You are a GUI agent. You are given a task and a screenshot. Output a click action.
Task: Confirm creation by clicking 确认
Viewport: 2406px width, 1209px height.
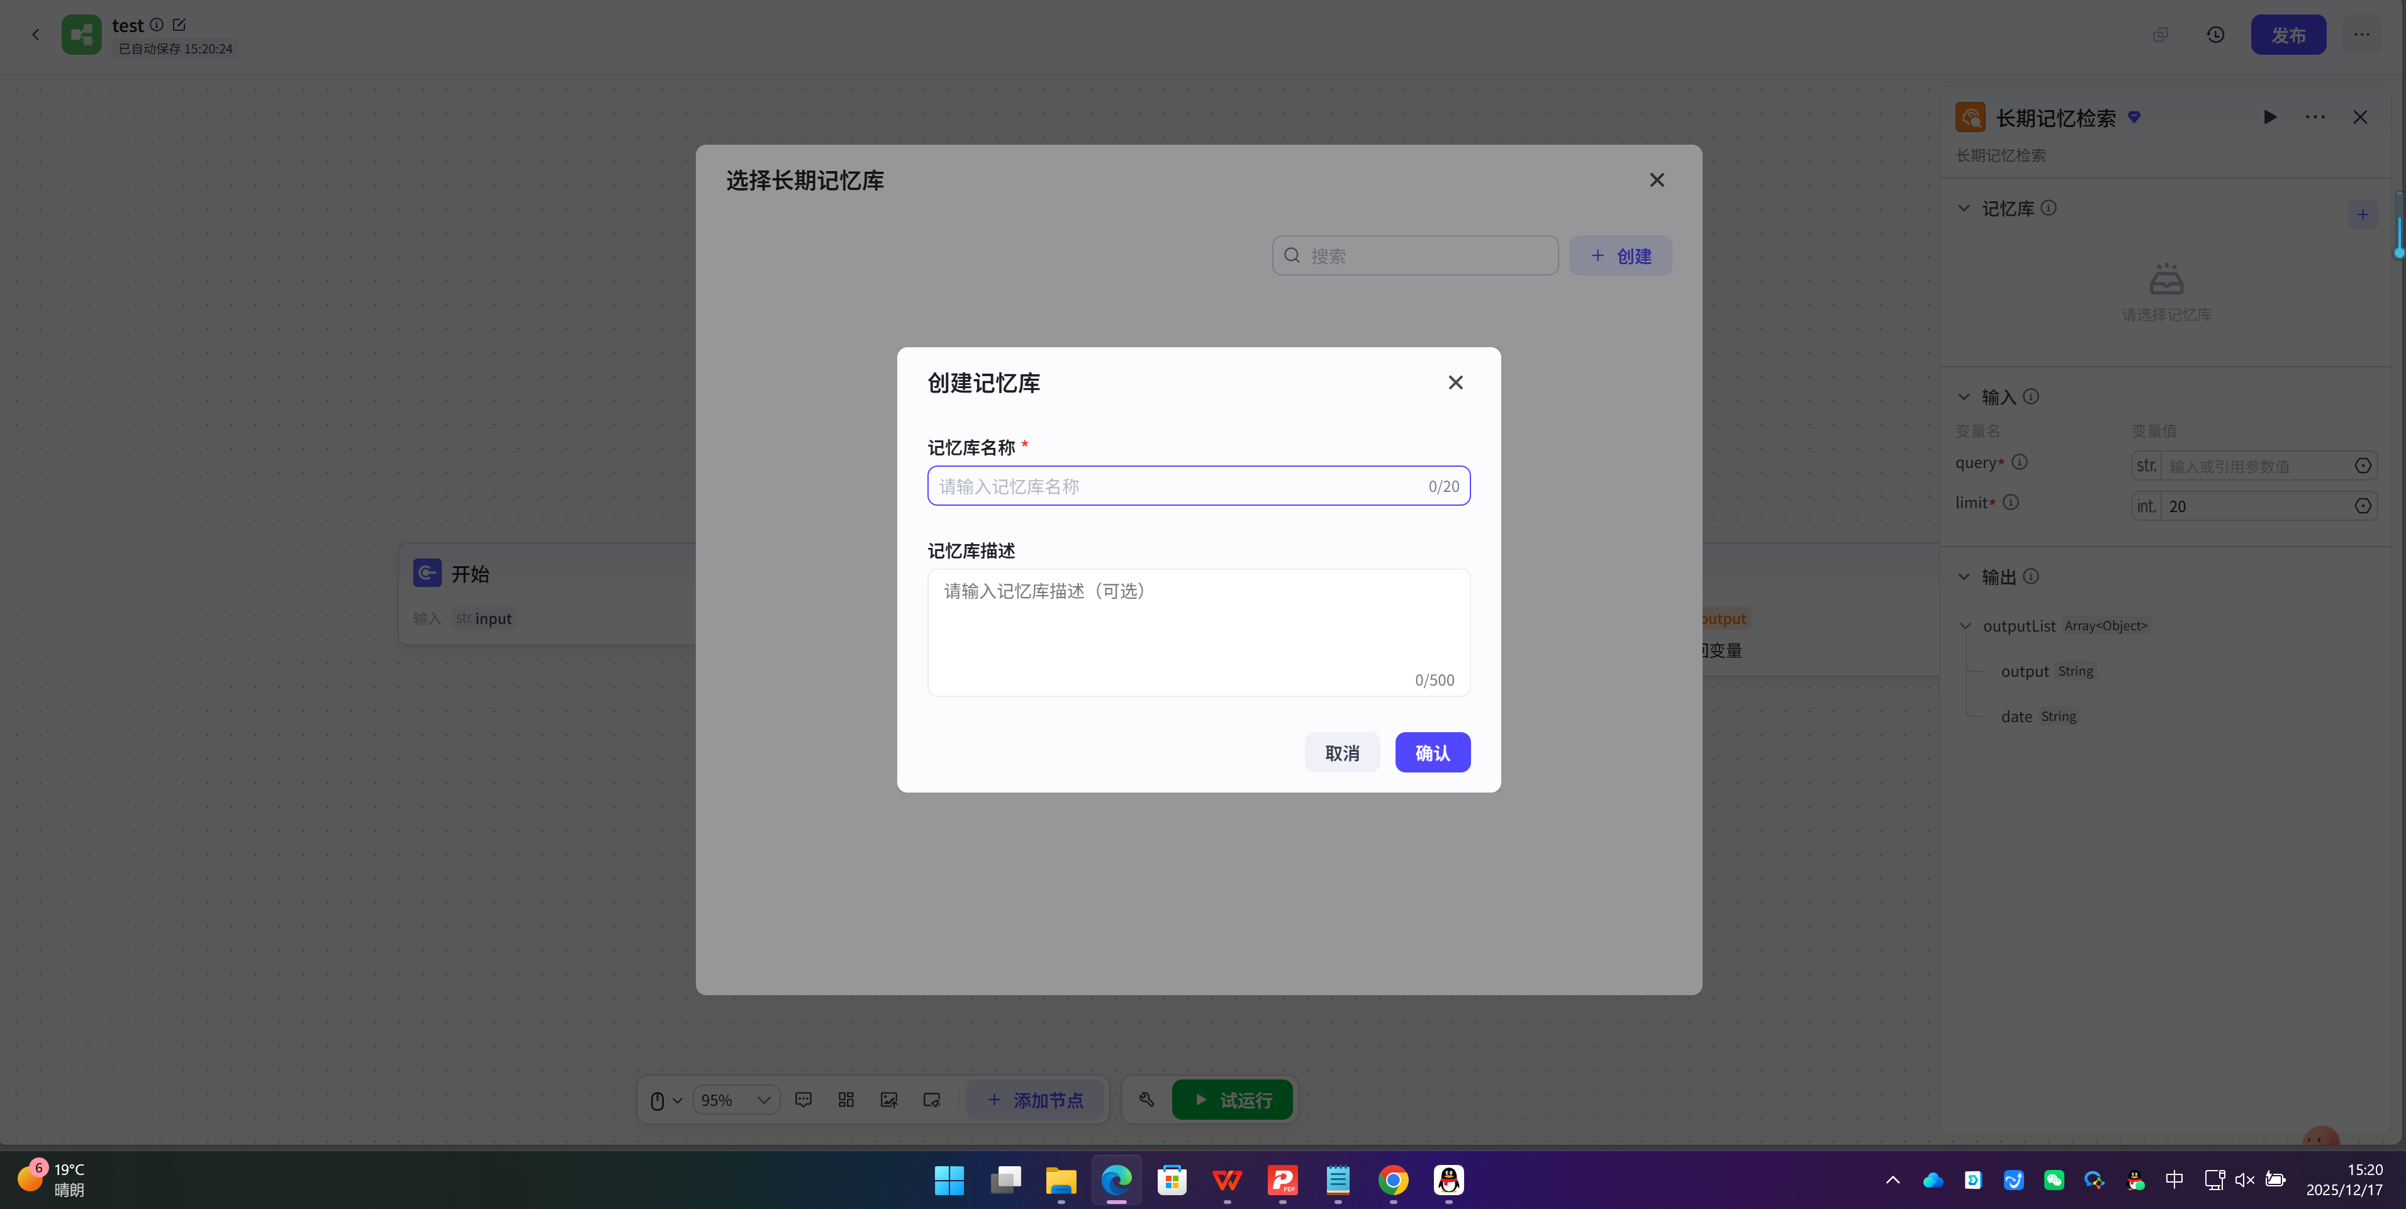pos(1433,752)
